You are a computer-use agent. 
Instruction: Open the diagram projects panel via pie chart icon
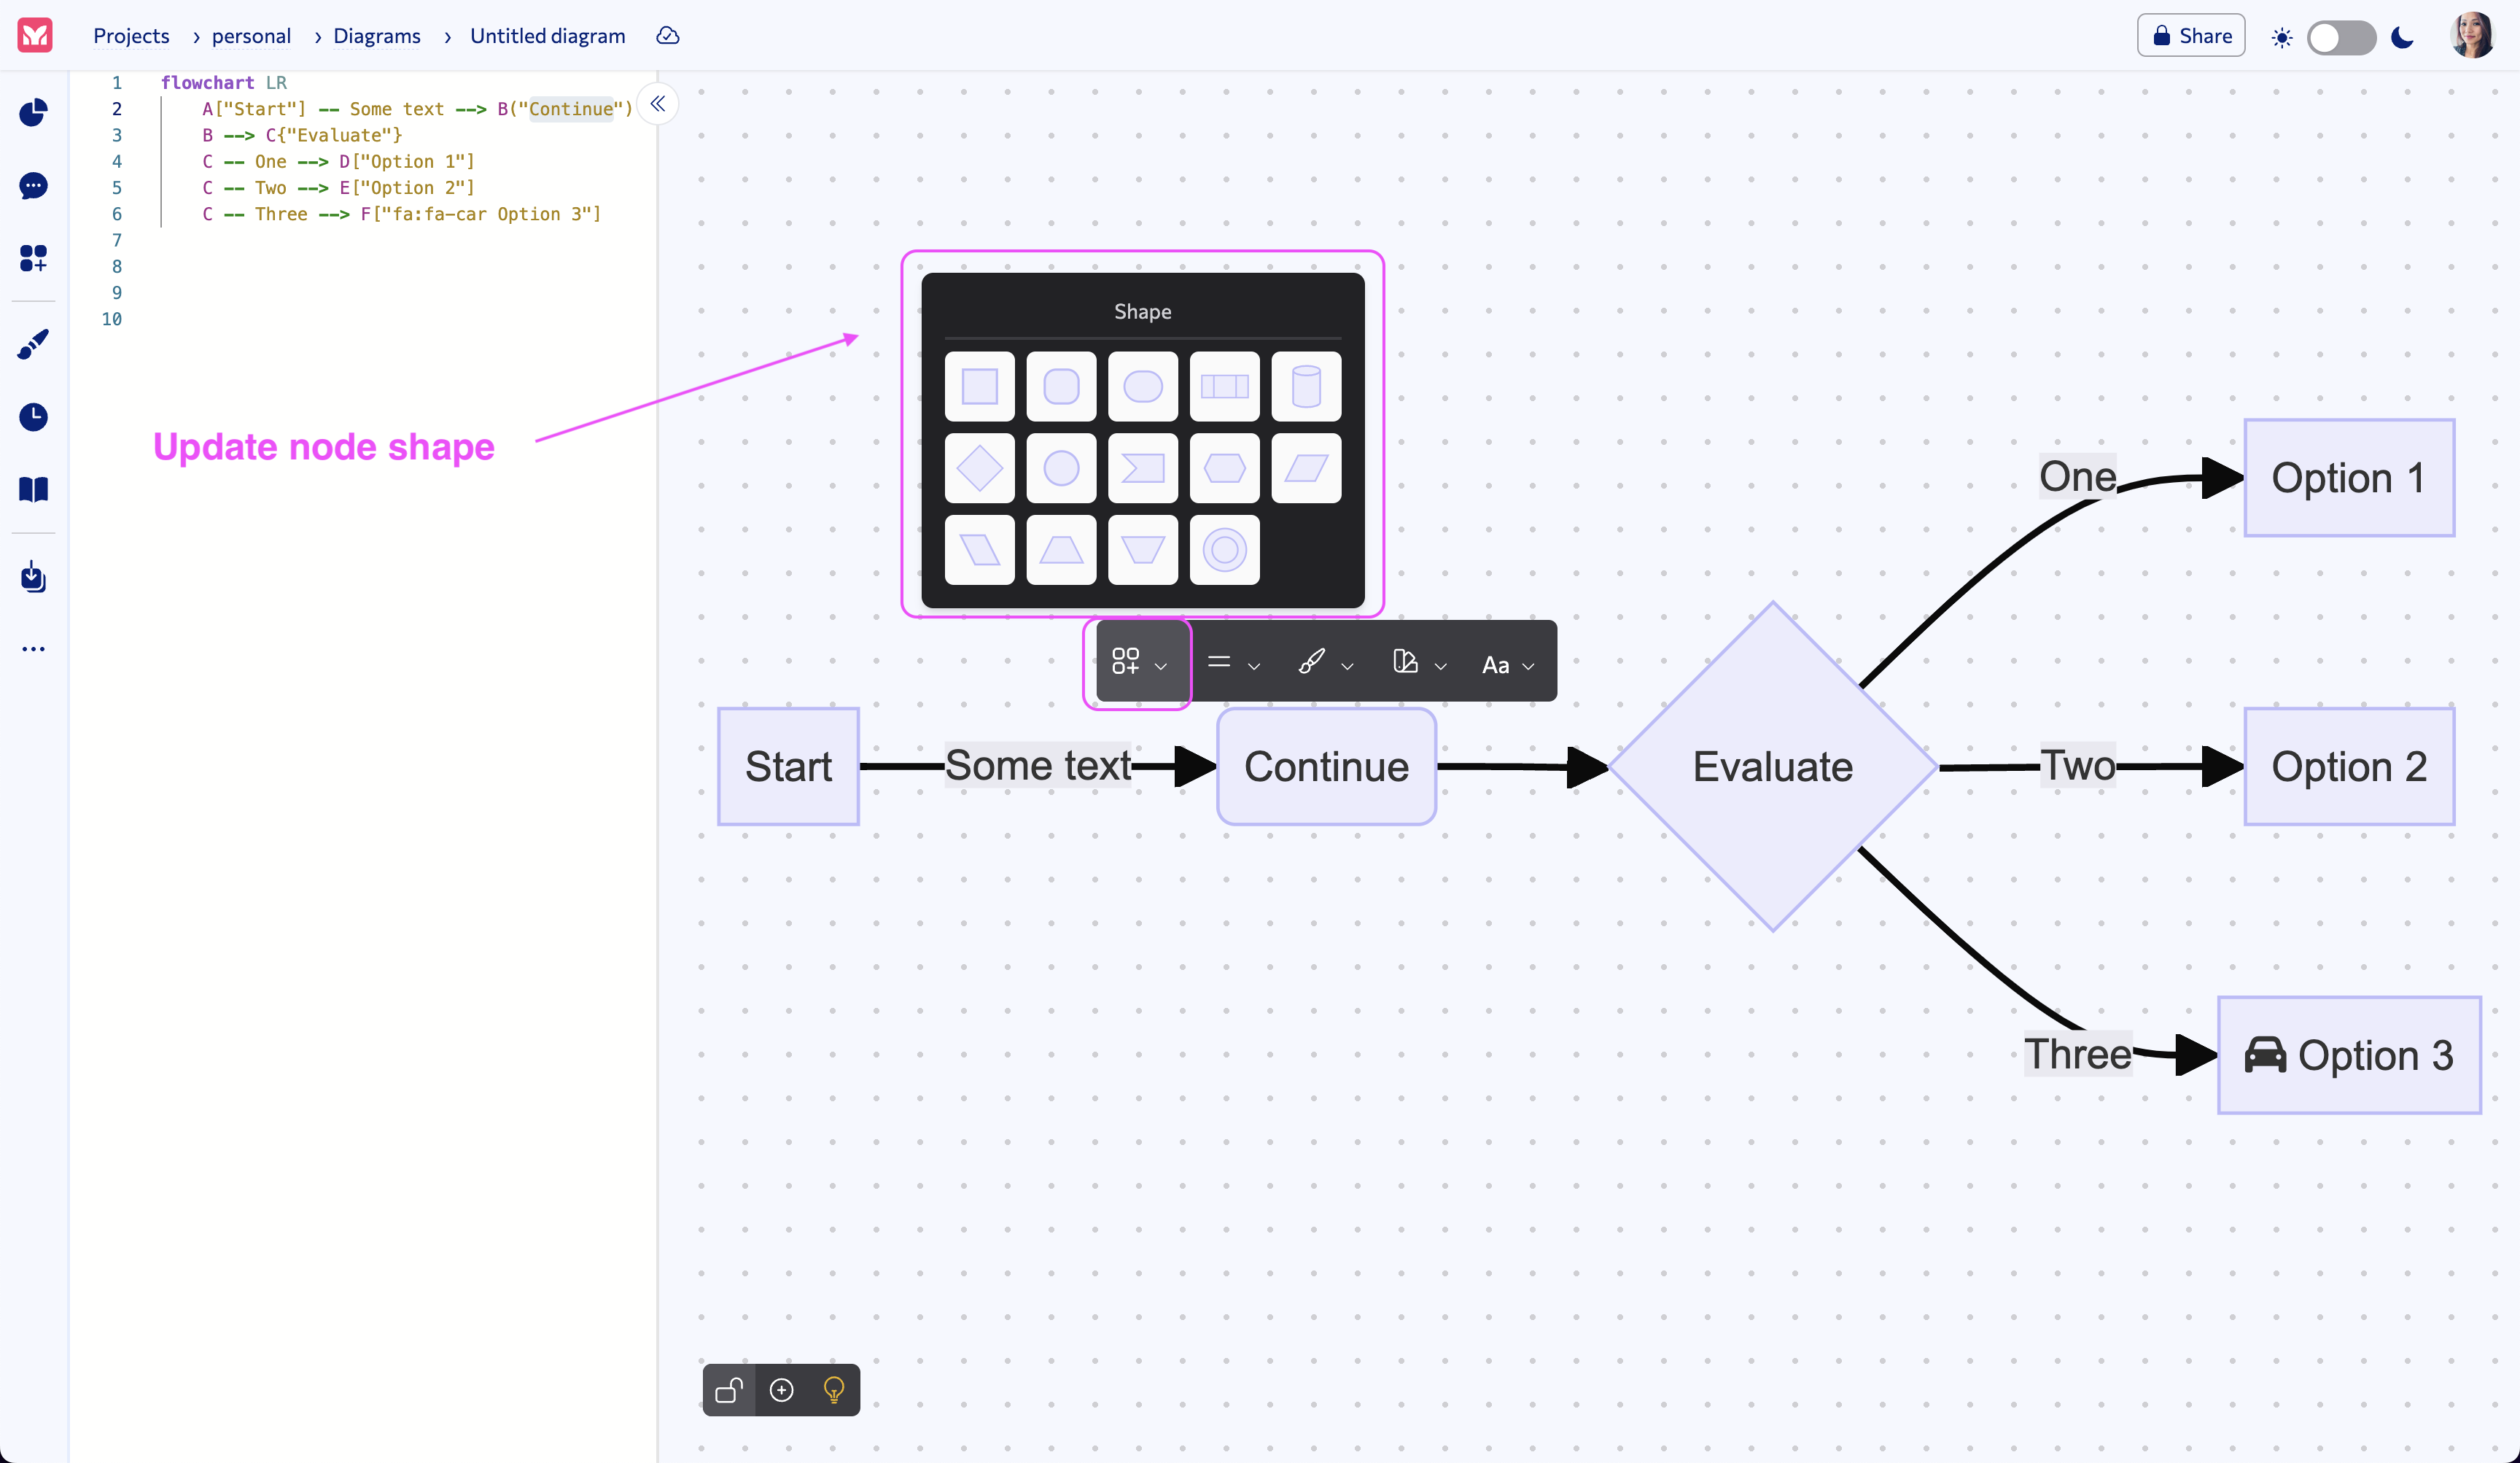[33, 113]
